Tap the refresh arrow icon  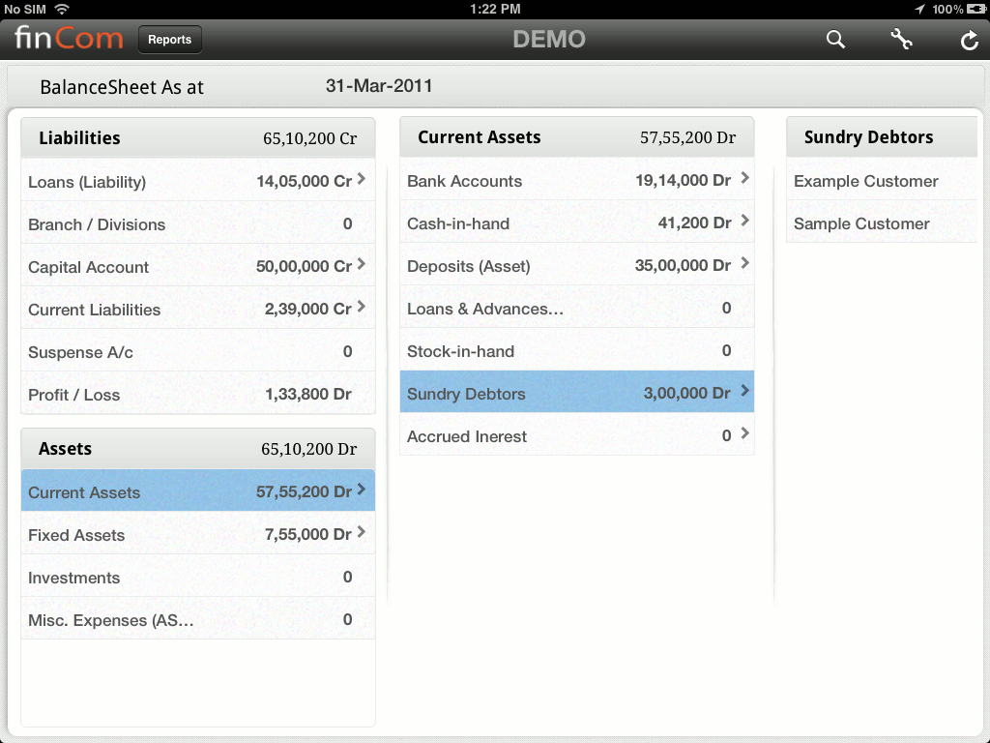coord(969,40)
